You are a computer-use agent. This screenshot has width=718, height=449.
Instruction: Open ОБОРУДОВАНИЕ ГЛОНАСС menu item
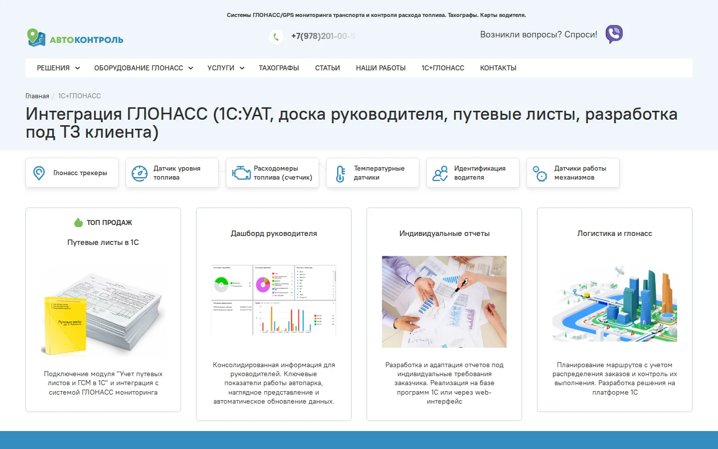(139, 68)
